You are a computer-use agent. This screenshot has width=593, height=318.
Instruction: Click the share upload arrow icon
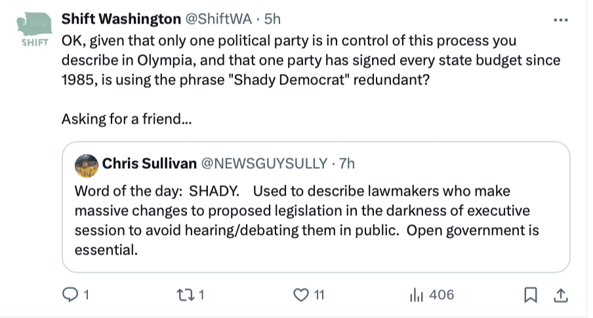560,295
